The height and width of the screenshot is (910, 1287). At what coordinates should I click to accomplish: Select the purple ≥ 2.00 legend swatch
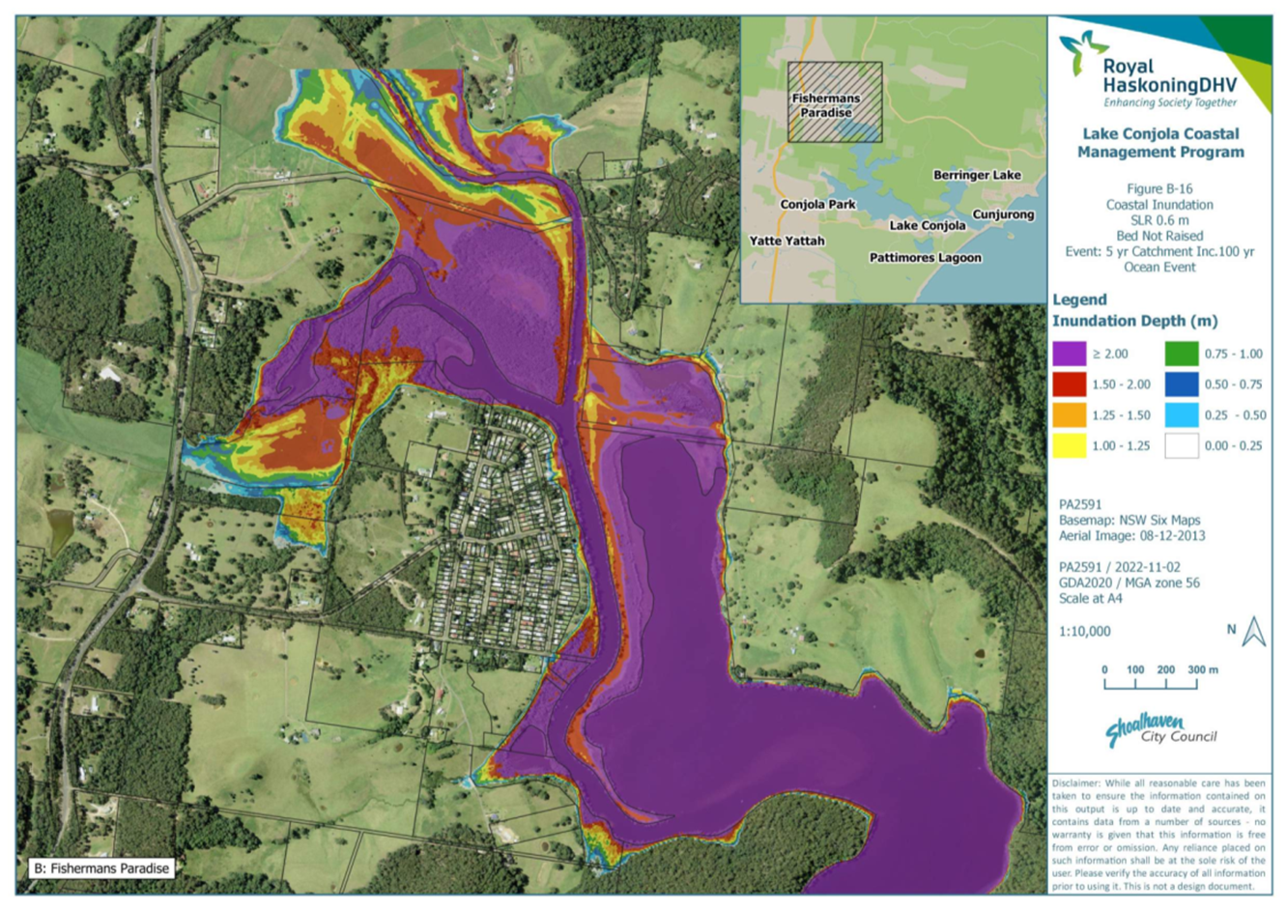1069,354
